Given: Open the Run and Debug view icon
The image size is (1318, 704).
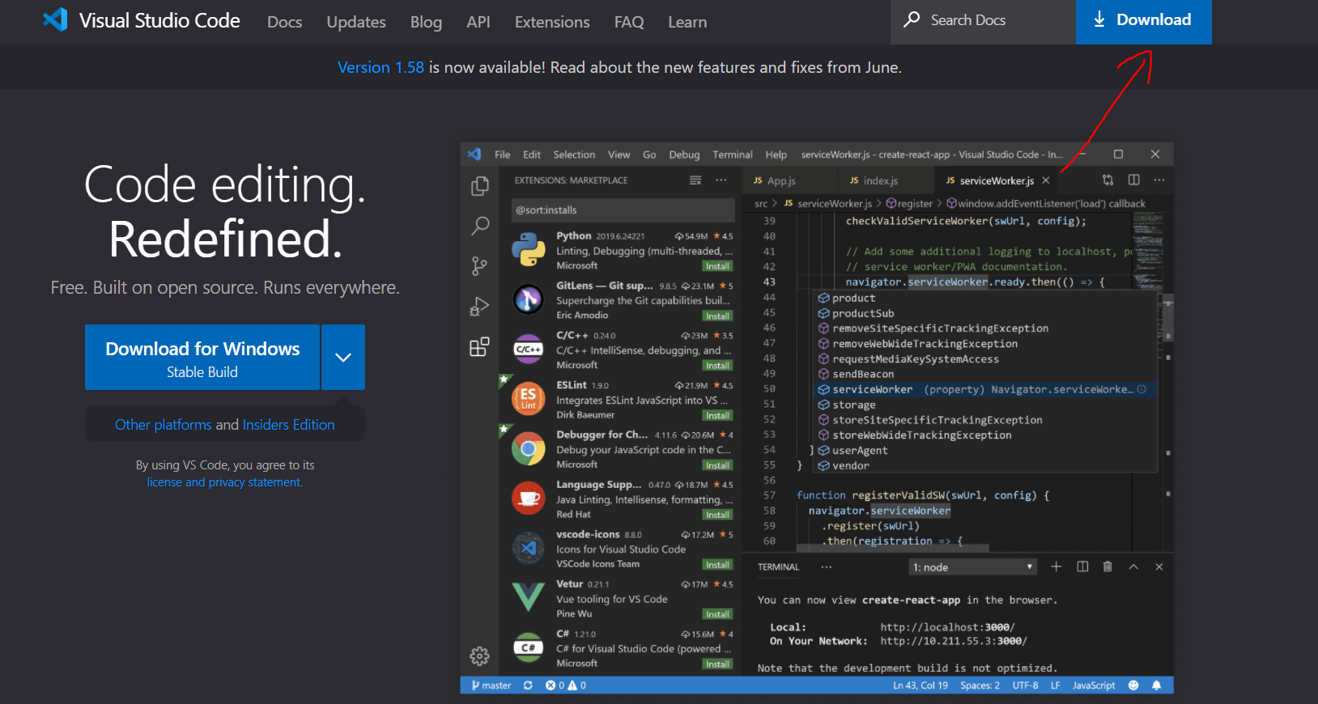Looking at the screenshot, I should pyautogui.click(x=480, y=307).
